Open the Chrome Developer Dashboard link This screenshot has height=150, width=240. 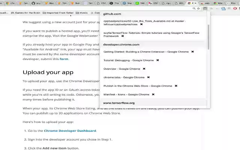click(70, 131)
